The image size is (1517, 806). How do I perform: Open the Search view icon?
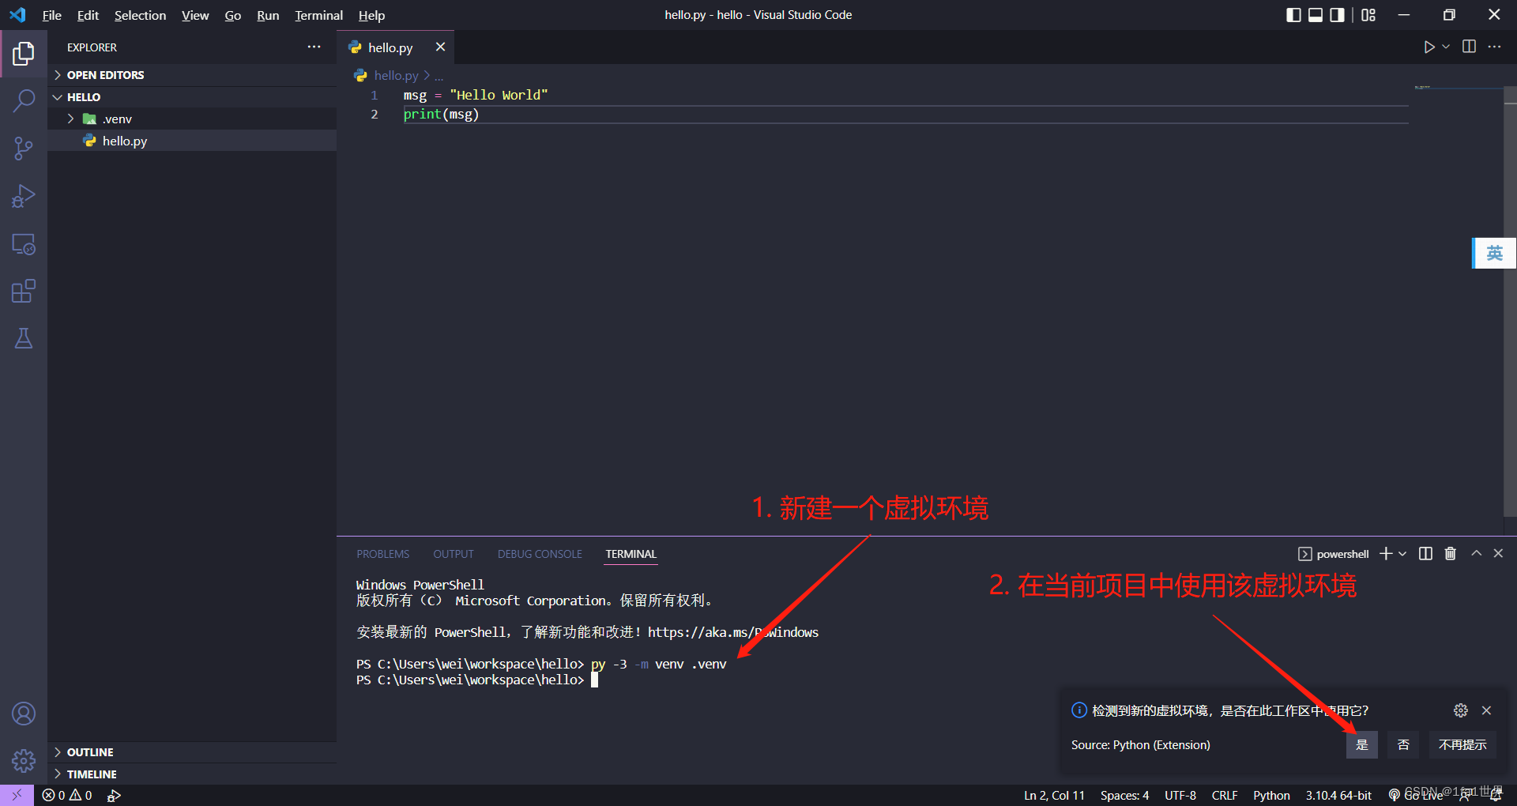point(24,101)
